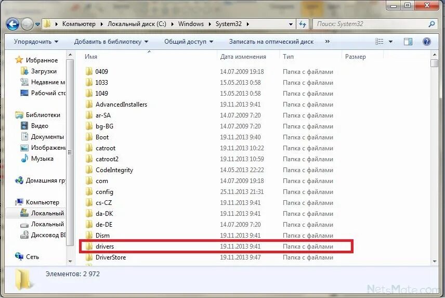Click the AdvancedInstallers folder icon

pyautogui.click(x=89, y=104)
